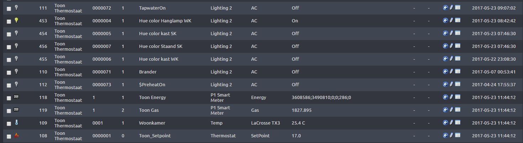Click the lit yellow bulb icon for device 453
523x143 pixels.
(16, 20)
